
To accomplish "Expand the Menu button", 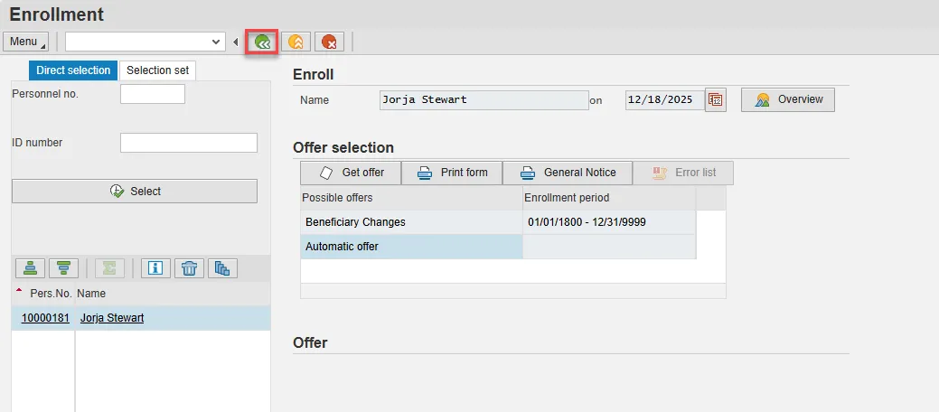I will pyautogui.click(x=27, y=42).
